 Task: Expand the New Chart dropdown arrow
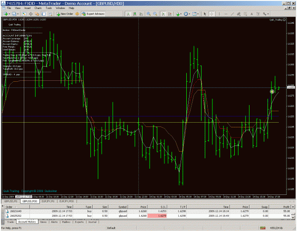(10, 14)
